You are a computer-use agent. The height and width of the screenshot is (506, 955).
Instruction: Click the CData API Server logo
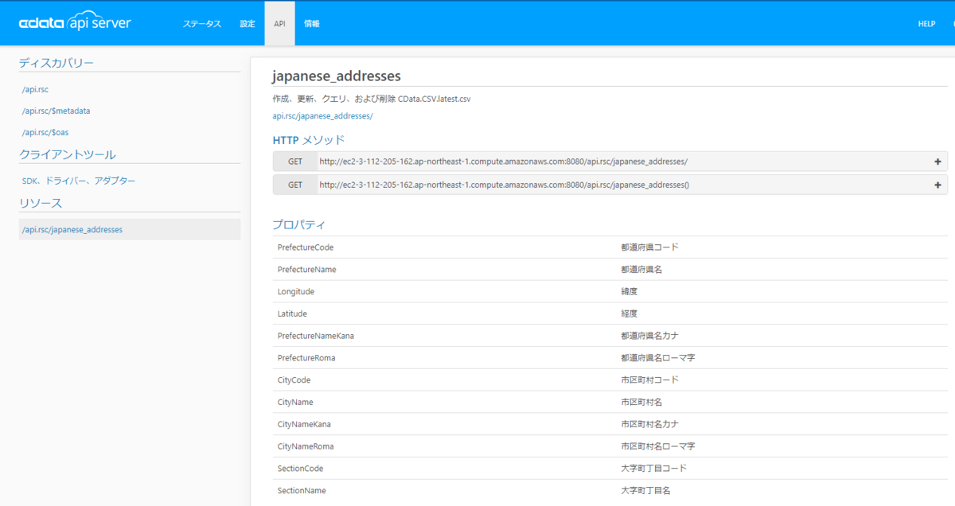coord(75,24)
